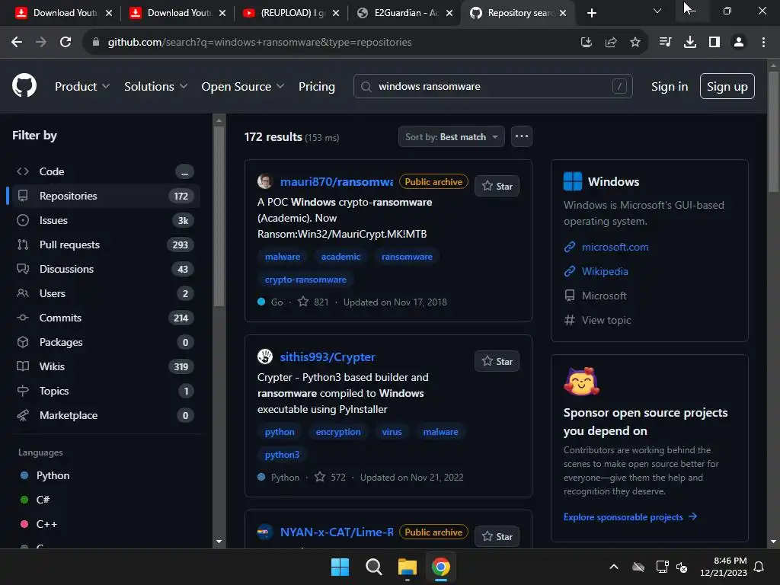Screen dimensions: 780x585
Task: Expand the Open Source menu
Action: point(243,87)
